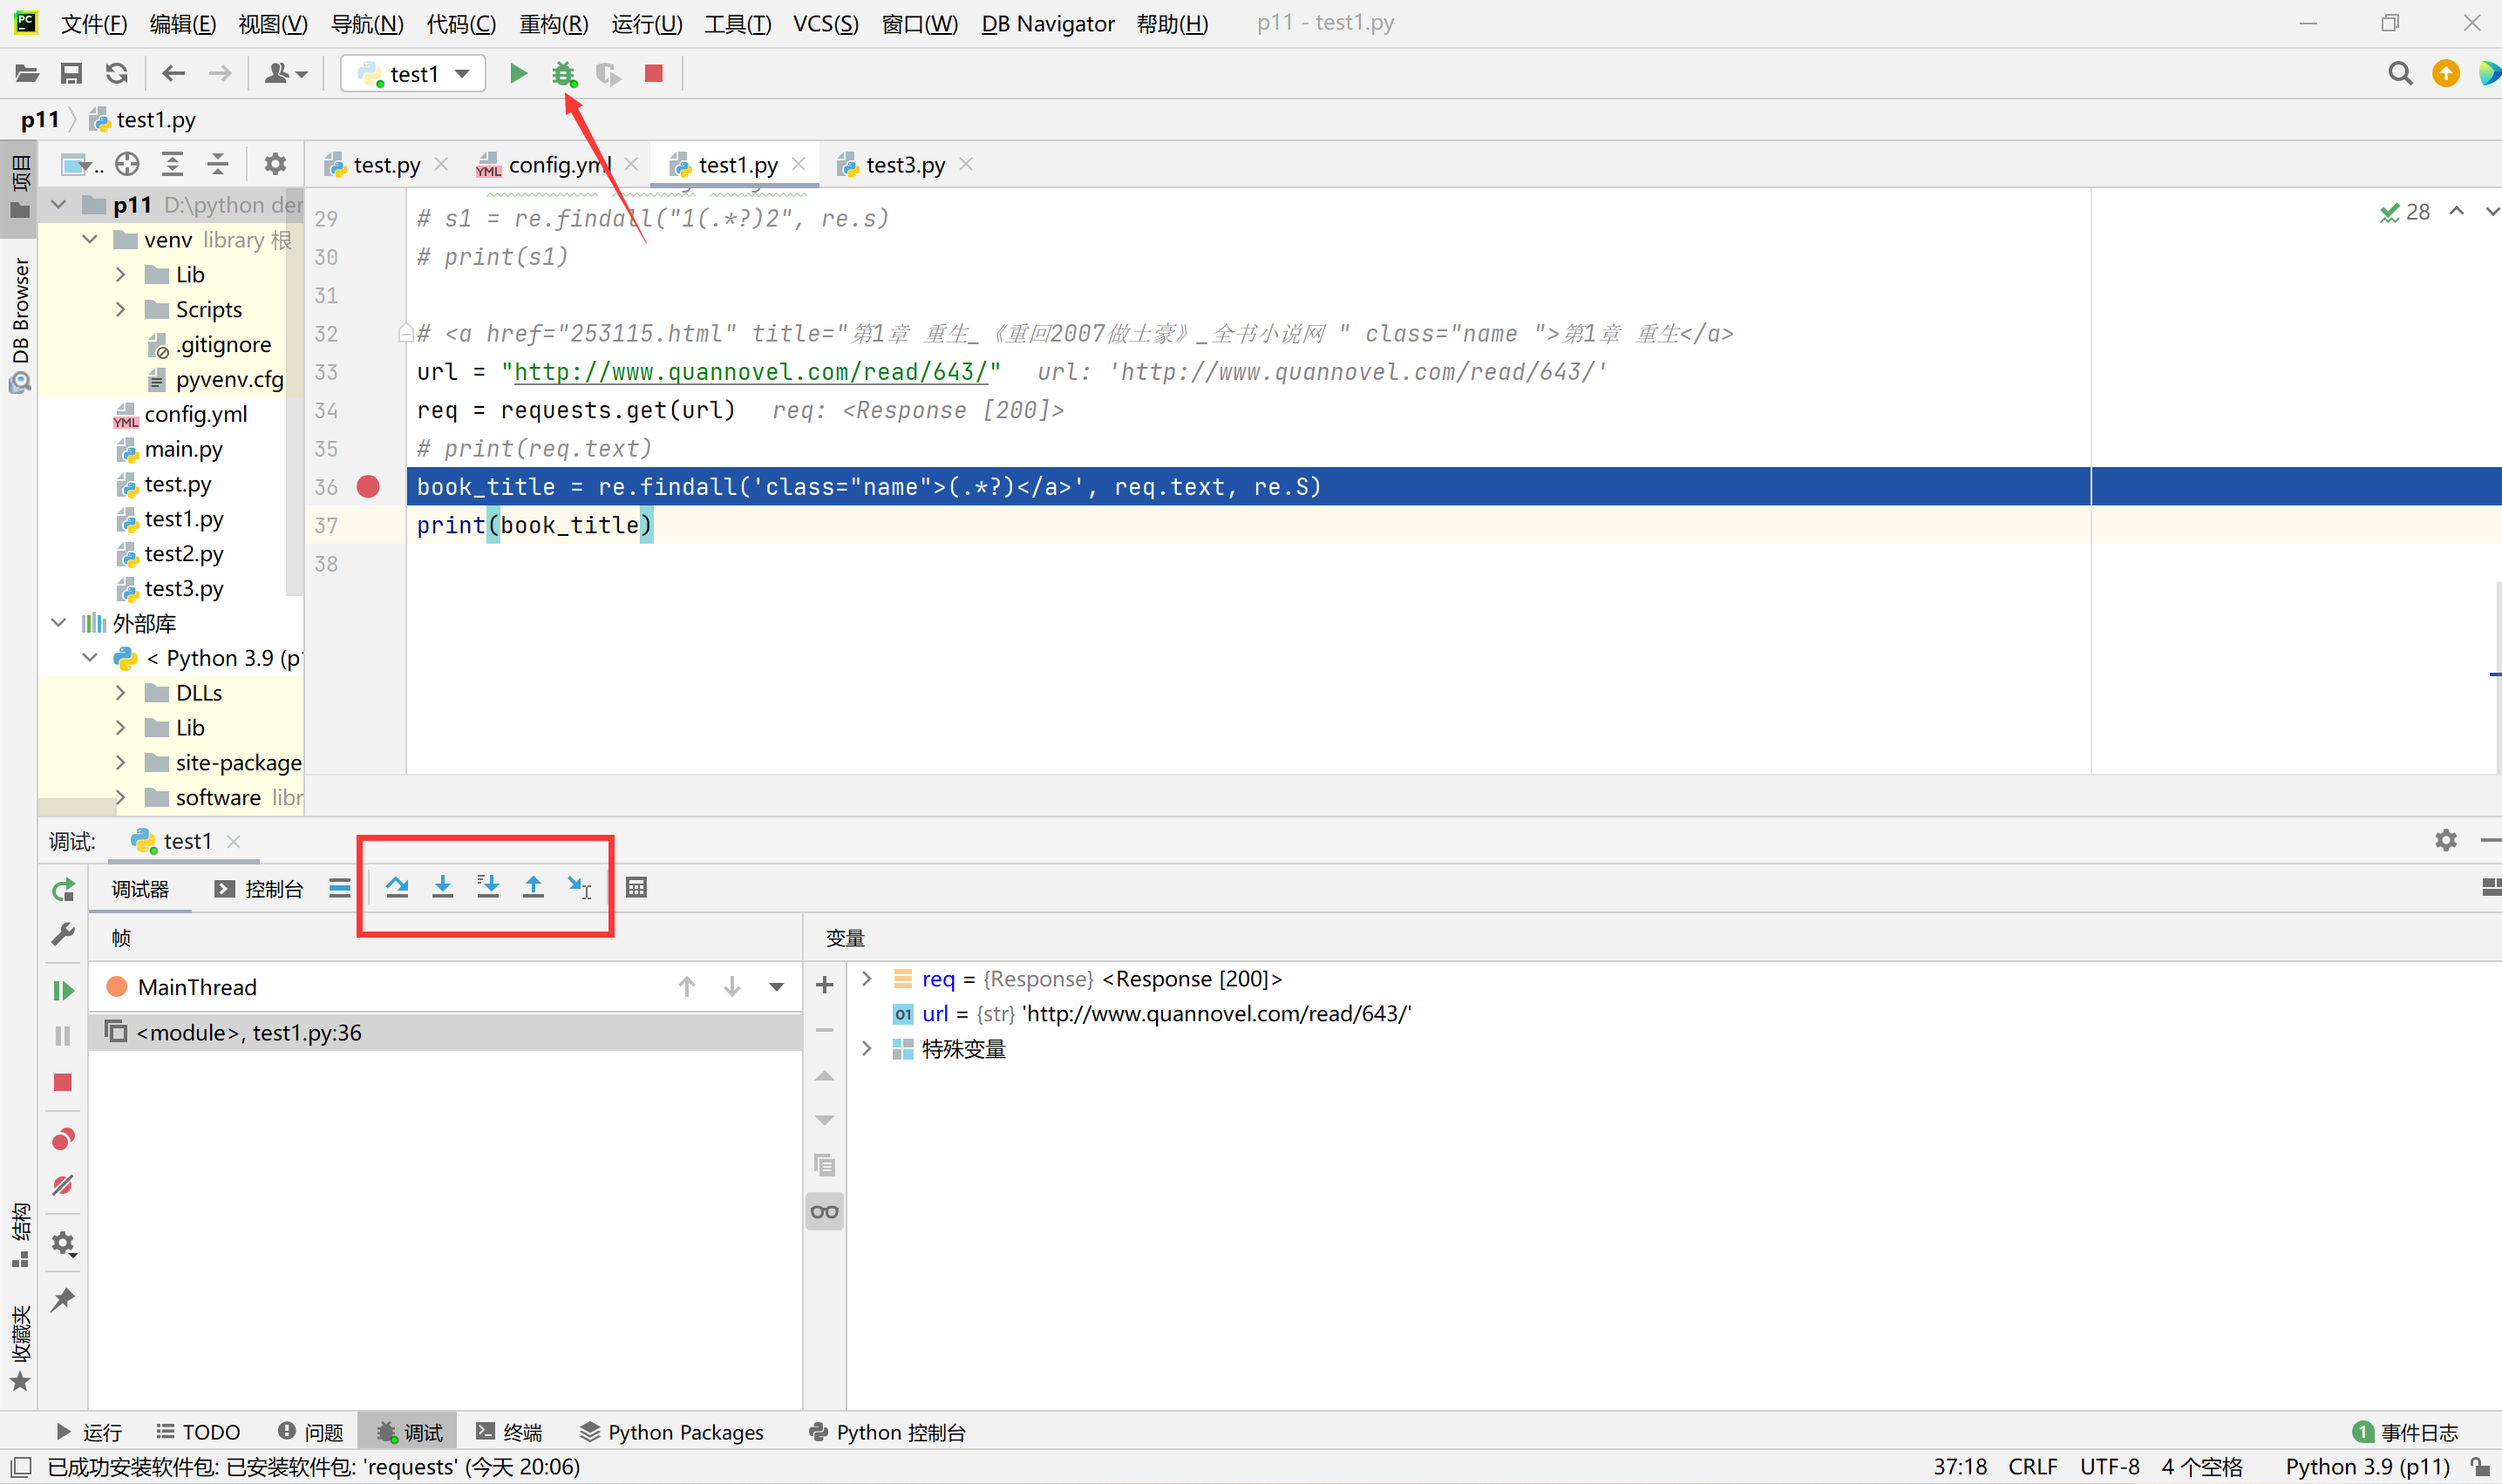This screenshot has height=1484, width=2502.
Task: Expand the Scripts folder in project tree
Action: click(x=121, y=310)
